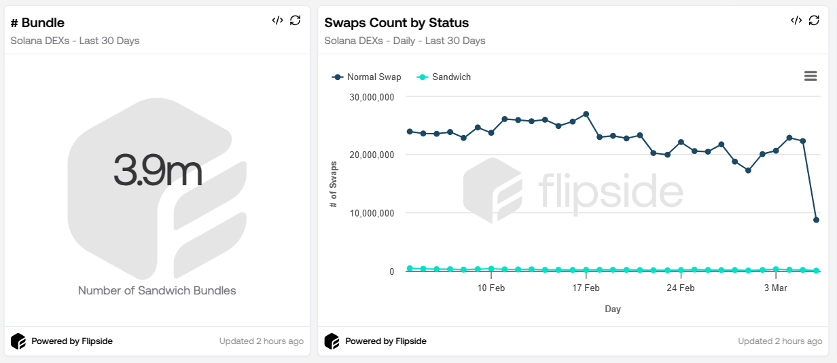Toggle Sandwich series in legend
837x363 pixels.
451,77
